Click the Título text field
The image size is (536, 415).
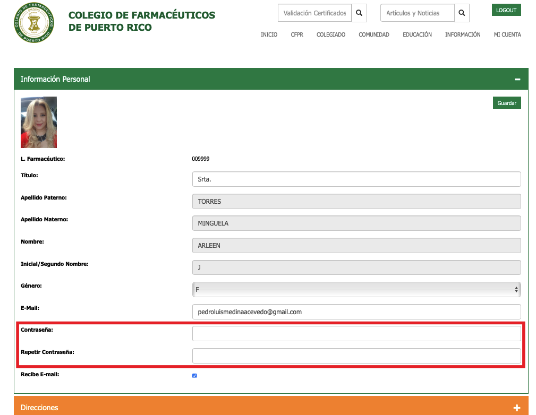[x=356, y=179]
